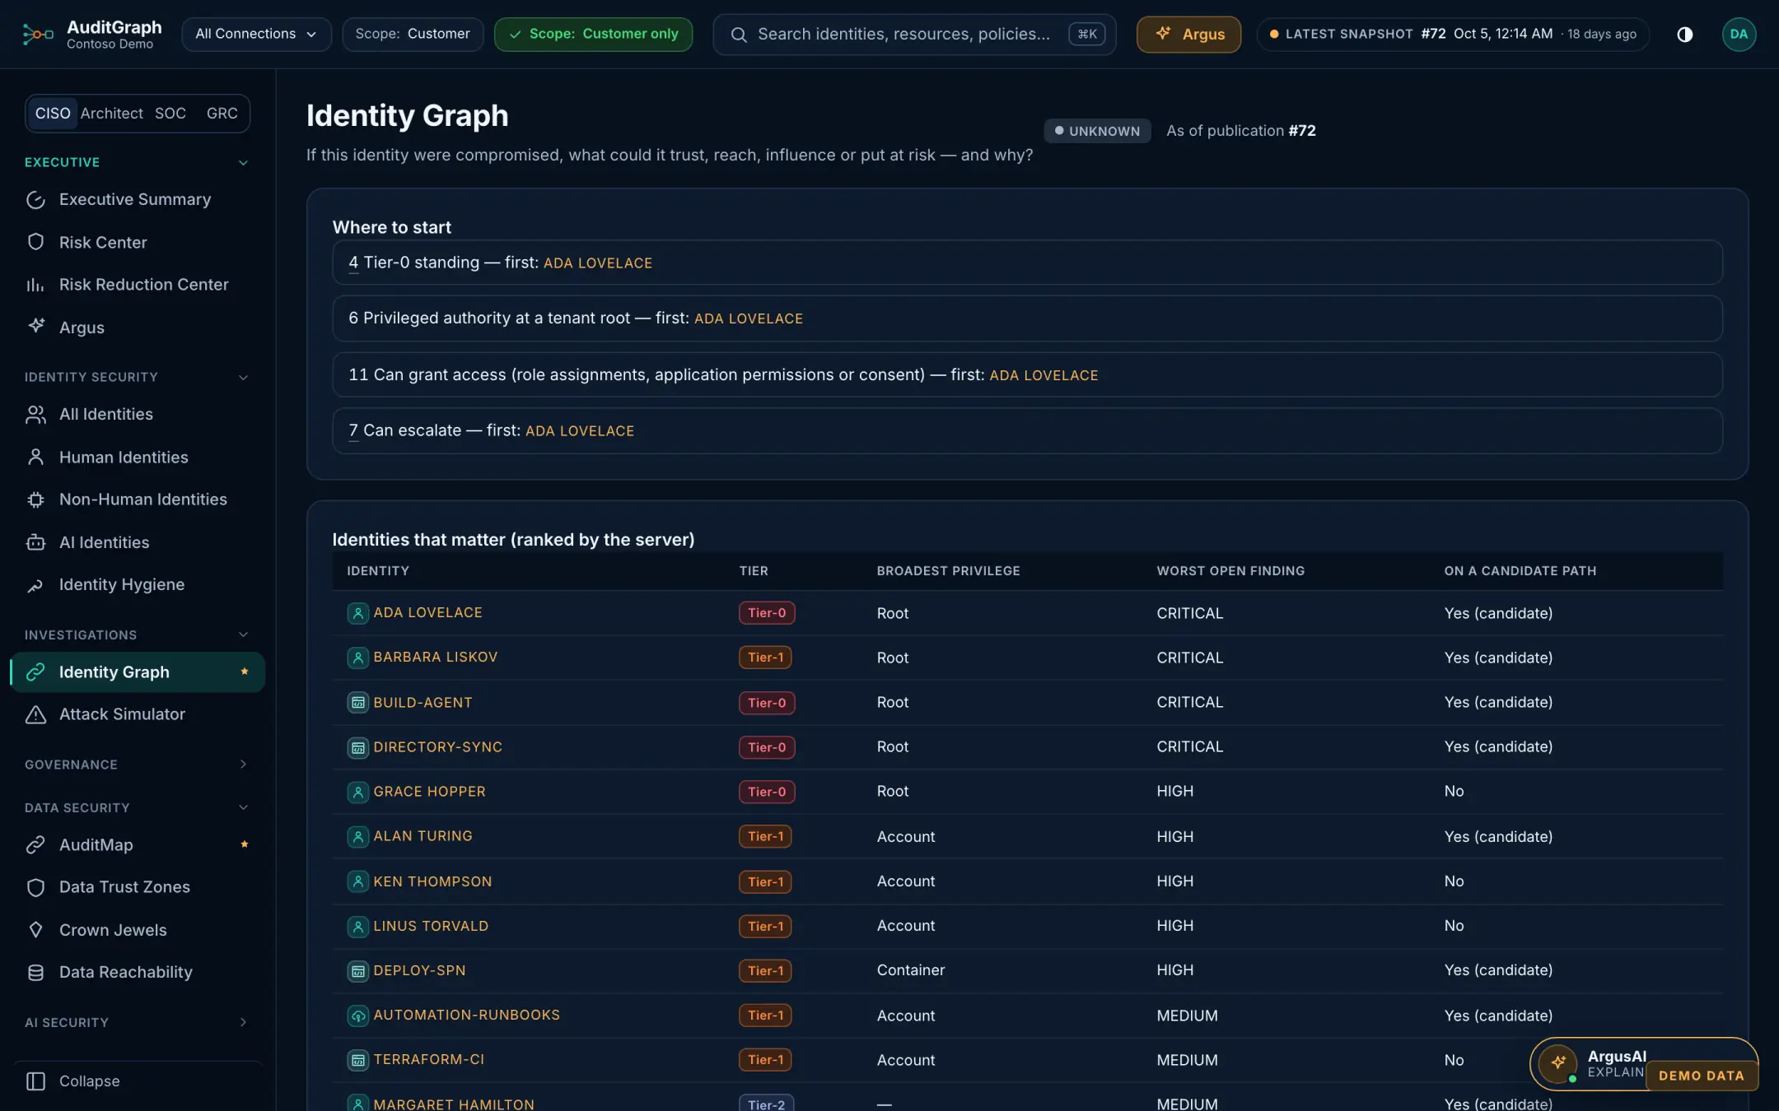Open the BUILD-AGENT identity link

pos(423,702)
